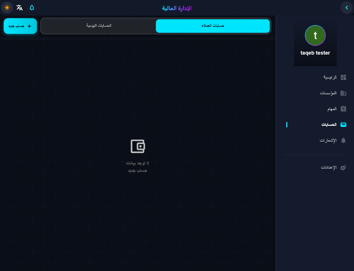Collapse the sidebar with the chevron arrow
The width and height of the screenshot is (354, 271).
point(346,8)
